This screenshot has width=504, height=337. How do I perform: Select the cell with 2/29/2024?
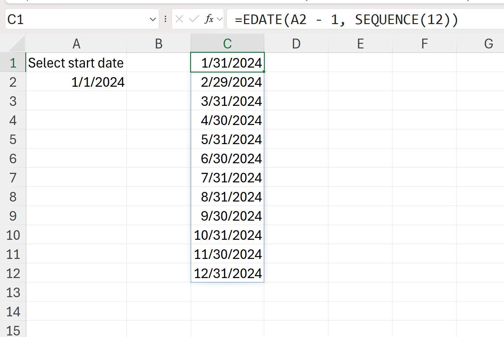pos(227,82)
